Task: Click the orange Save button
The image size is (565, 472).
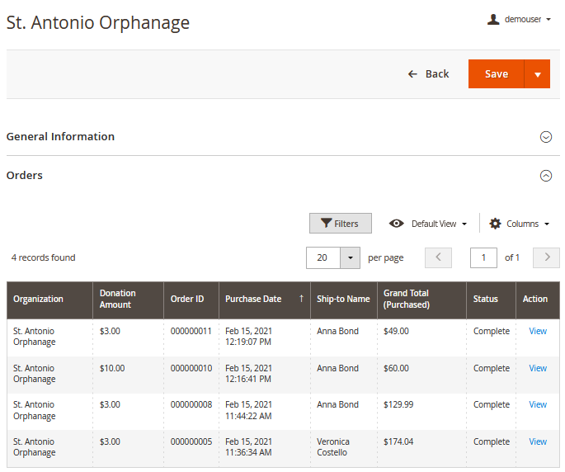Action: tap(496, 74)
